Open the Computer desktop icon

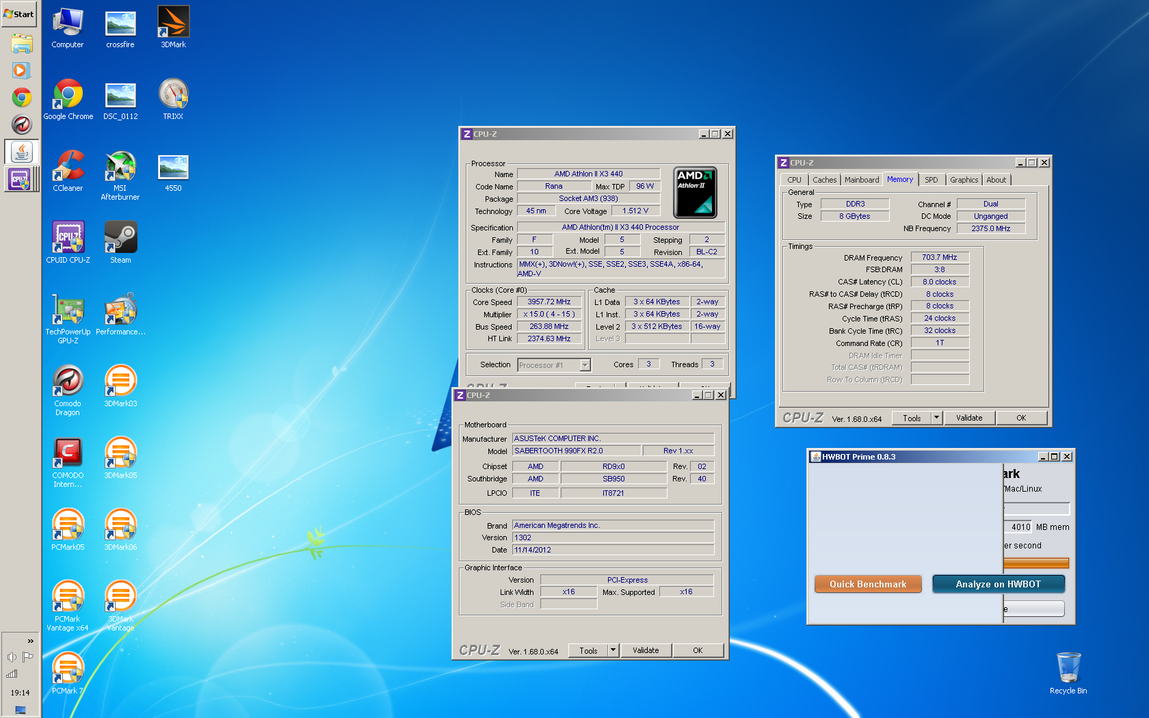(x=68, y=29)
